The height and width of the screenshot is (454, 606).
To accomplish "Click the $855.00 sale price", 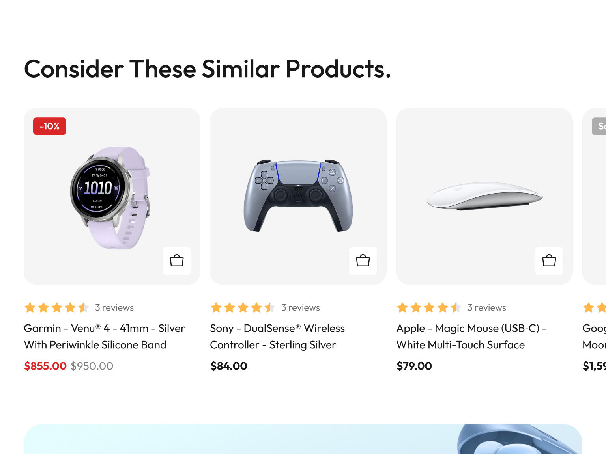I will pos(45,366).
